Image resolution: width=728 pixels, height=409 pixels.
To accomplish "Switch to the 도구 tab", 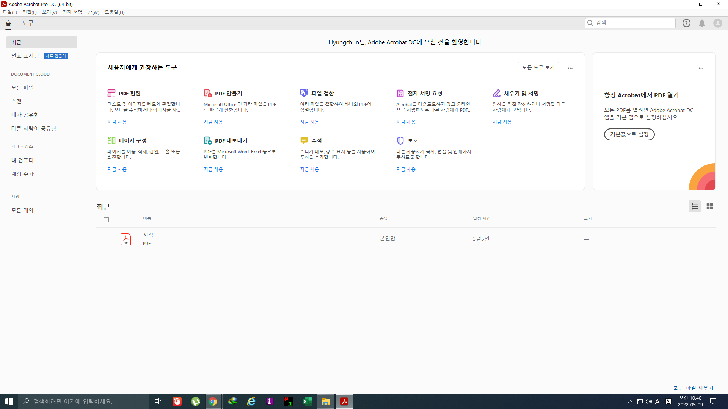I will 28,23.
